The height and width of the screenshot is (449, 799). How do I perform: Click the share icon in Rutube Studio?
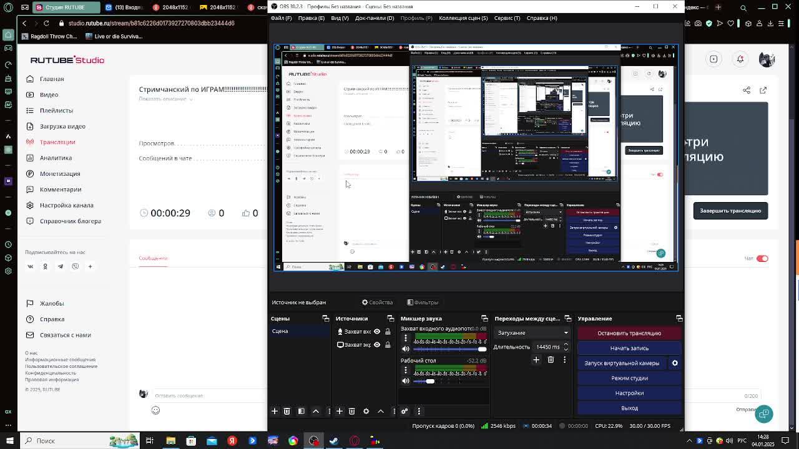click(747, 90)
